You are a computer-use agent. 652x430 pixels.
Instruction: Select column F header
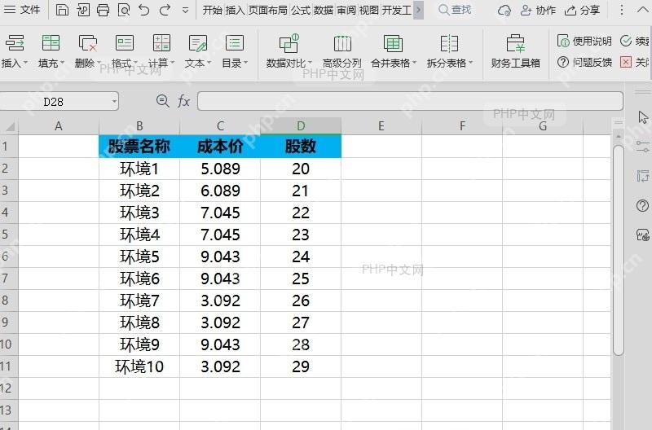tap(462, 126)
